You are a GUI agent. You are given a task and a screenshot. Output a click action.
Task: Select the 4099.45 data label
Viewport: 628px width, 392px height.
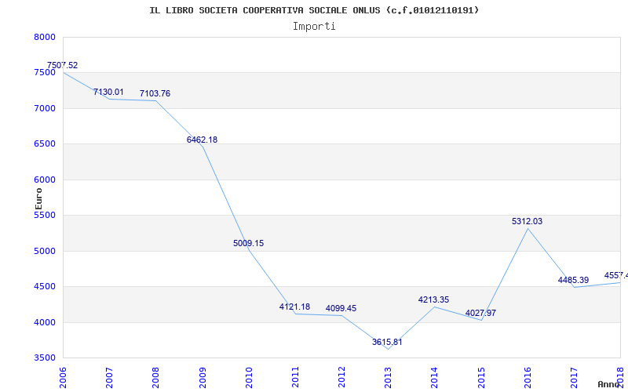341,308
